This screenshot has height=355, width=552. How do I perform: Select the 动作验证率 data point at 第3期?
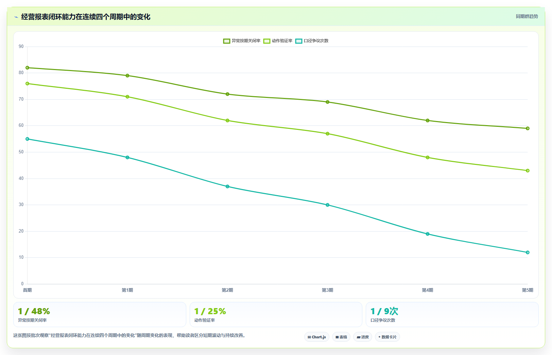pos(328,134)
